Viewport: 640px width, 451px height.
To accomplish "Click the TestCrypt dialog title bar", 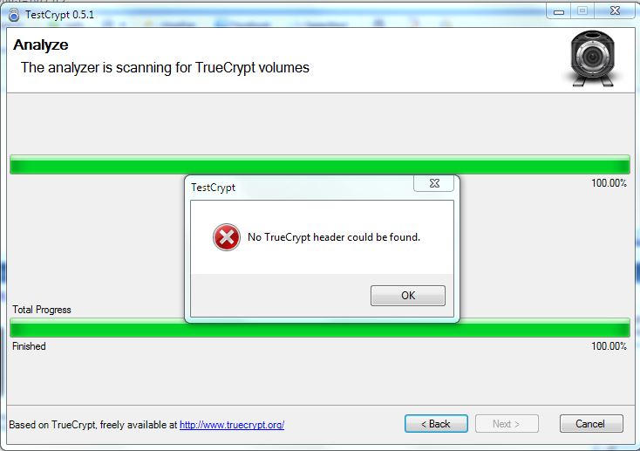I will pyautogui.click(x=302, y=188).
